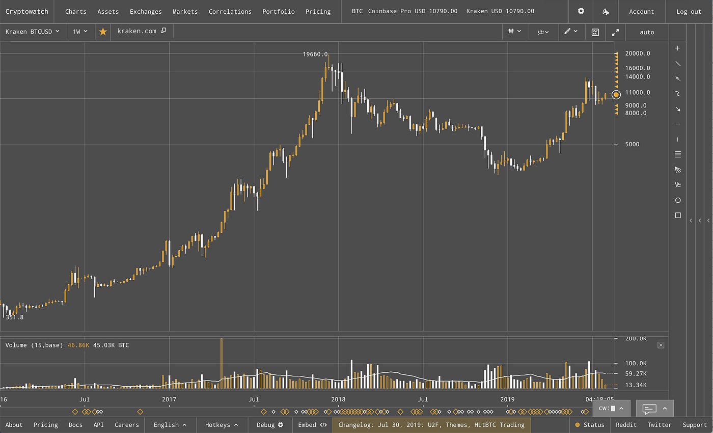The image size is (713, 433).
Task: Open the Reddit footer link
Action: click(626, 425)
